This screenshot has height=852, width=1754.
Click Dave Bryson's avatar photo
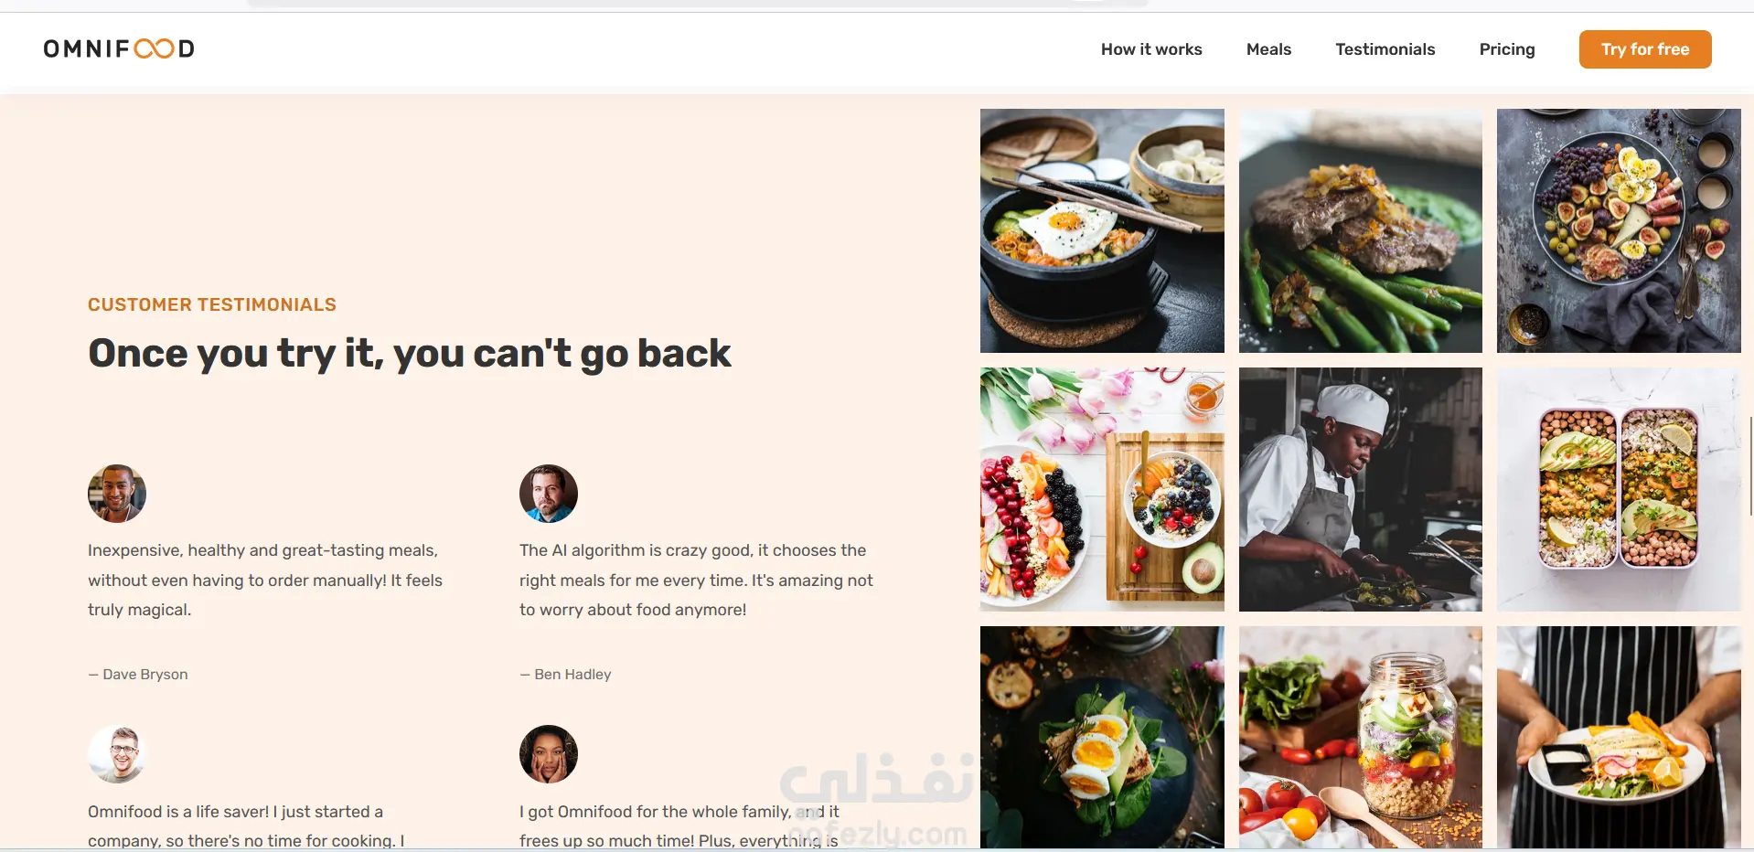click(x=117, y=494)
